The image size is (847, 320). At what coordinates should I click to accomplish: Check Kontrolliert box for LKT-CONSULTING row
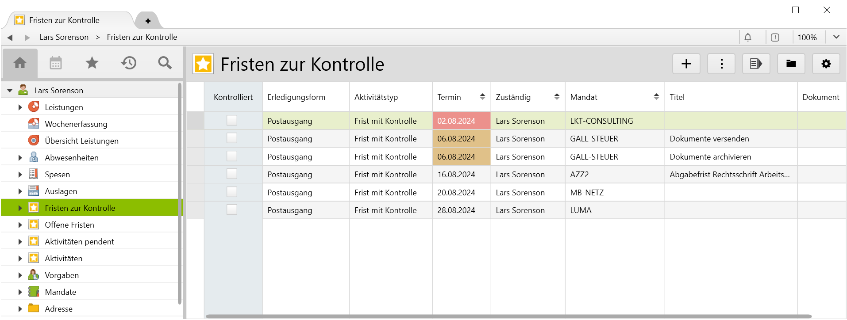232,121
